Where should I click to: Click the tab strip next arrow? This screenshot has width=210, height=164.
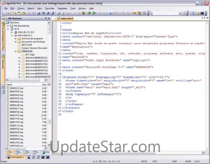[x=205, y=18]
